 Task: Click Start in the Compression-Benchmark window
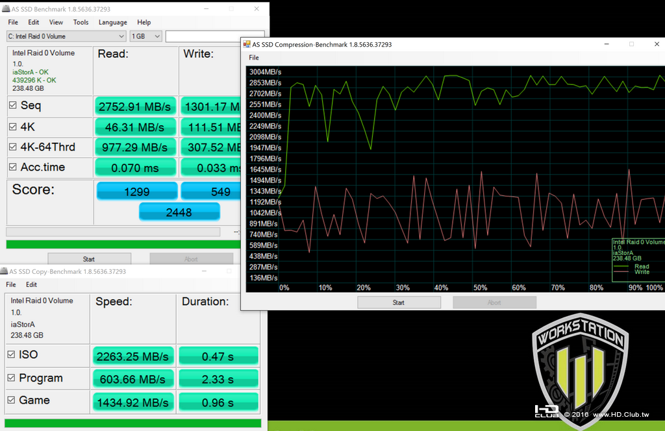pyautogui.click(x=399, y=302)
